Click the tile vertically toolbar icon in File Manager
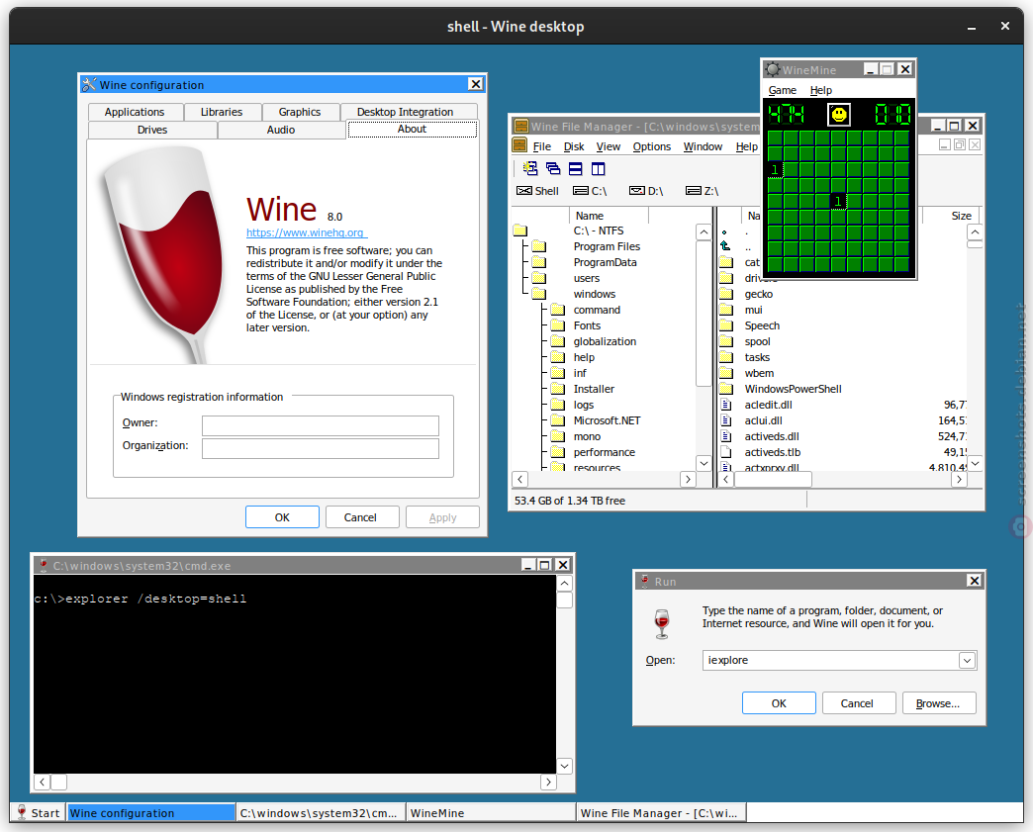 click(599, 168)
